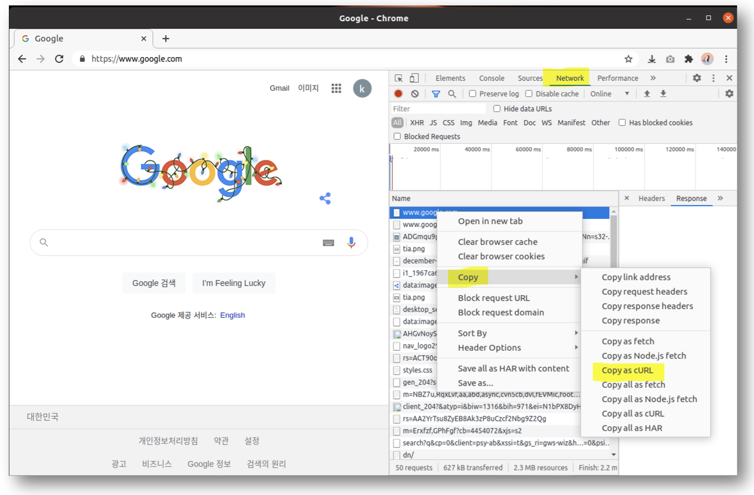Check Blocked Requests
The width and height of the screenshot is (754, 495).
[397, 136]
